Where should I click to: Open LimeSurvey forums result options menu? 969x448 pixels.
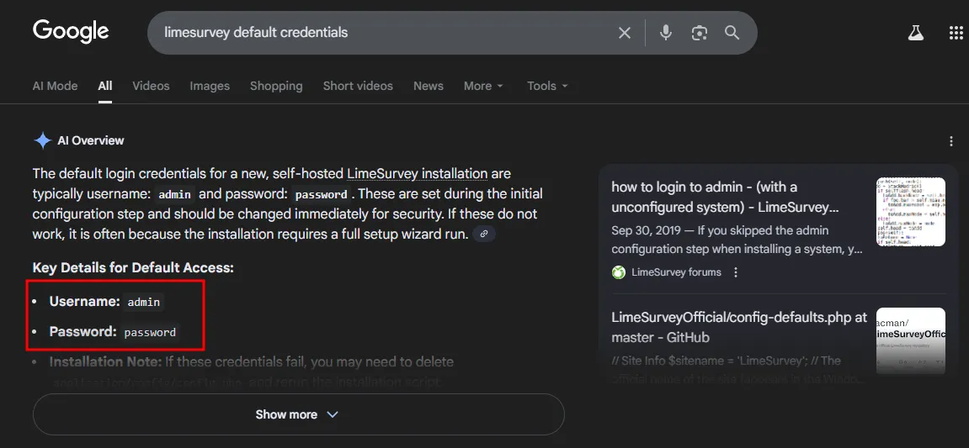pos(736,272)
